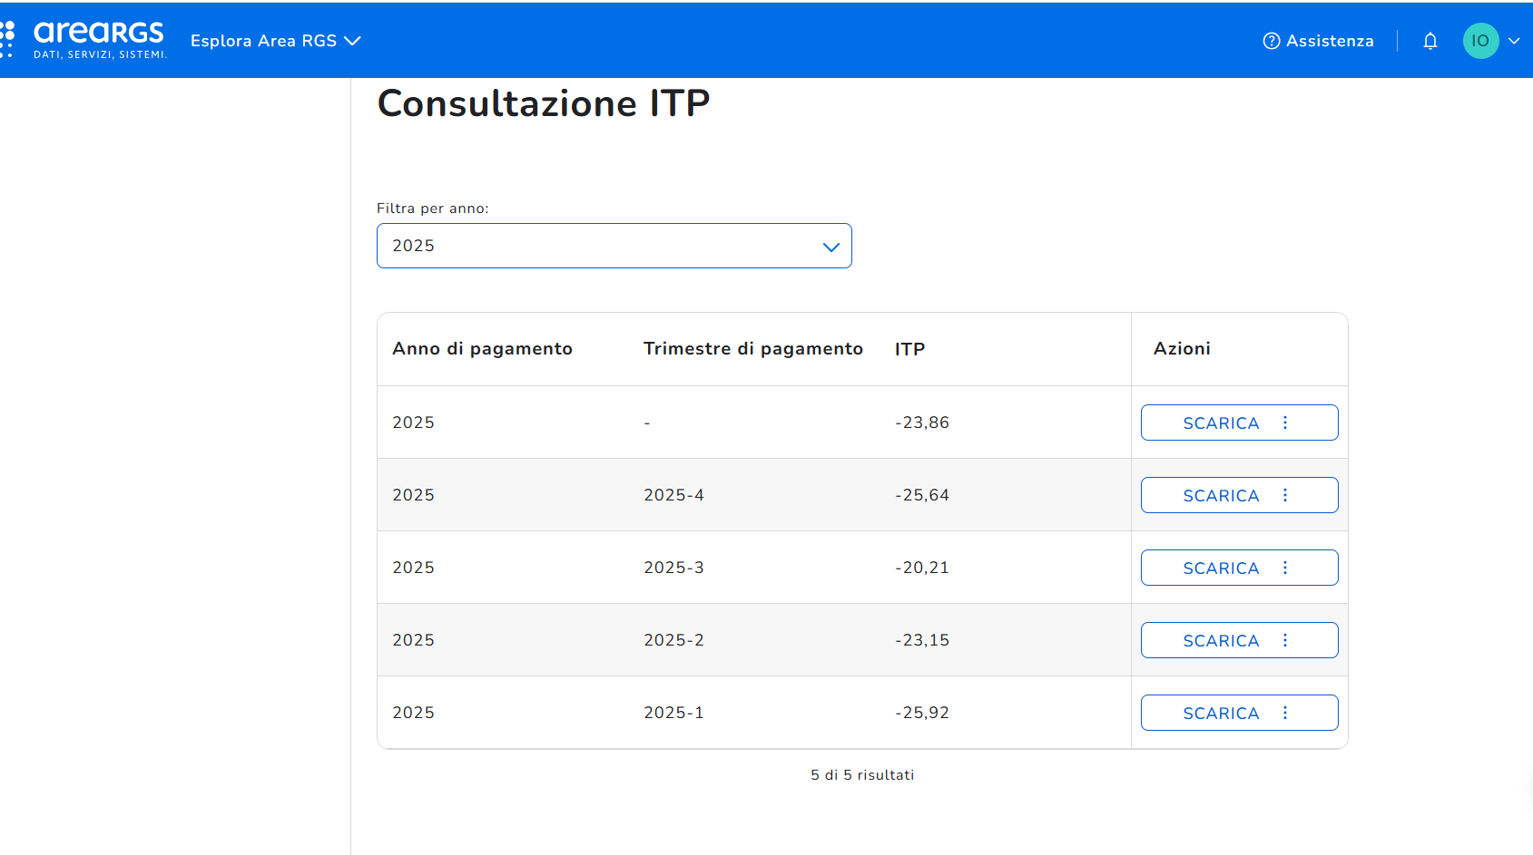
Task: Open more options for the 2025-3 row
Action: coord(1285,568)
